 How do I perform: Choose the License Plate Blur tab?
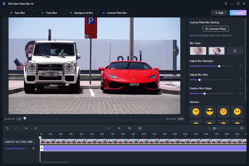pyautogui.click(x=115, y=13)
